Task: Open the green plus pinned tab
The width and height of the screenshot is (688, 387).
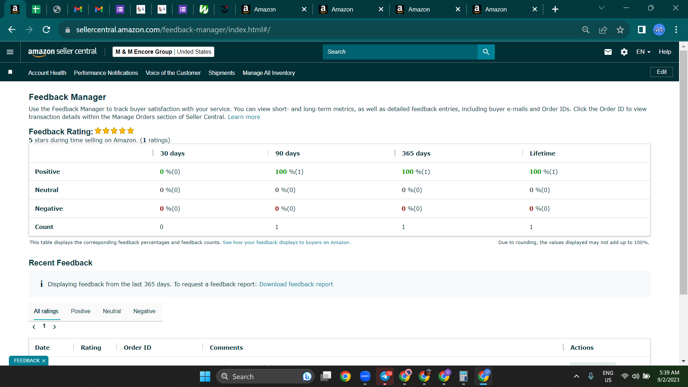Action: click(x=36, y=9)
